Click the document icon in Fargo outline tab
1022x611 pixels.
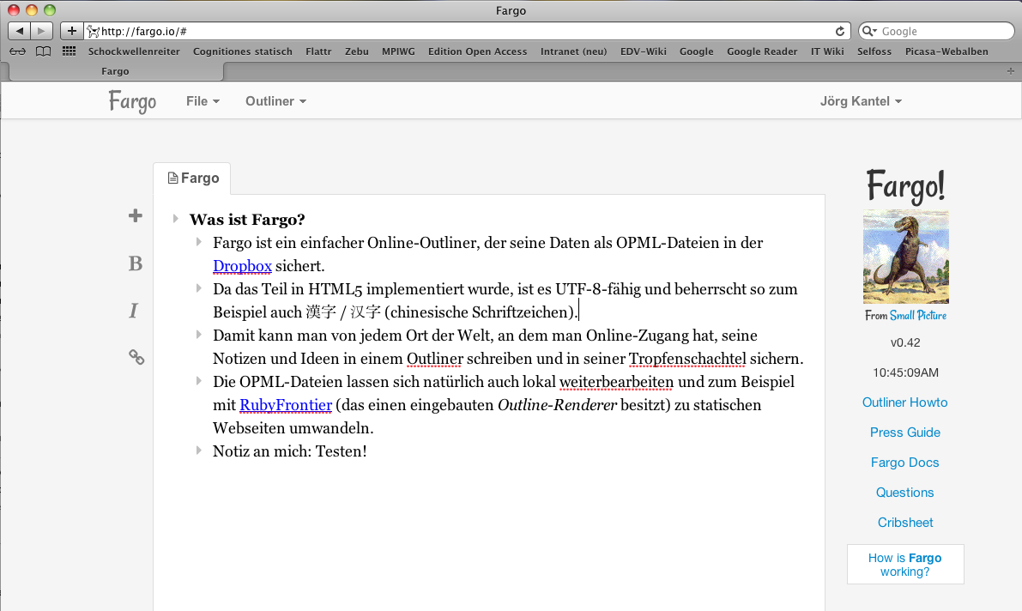(172, 178)
